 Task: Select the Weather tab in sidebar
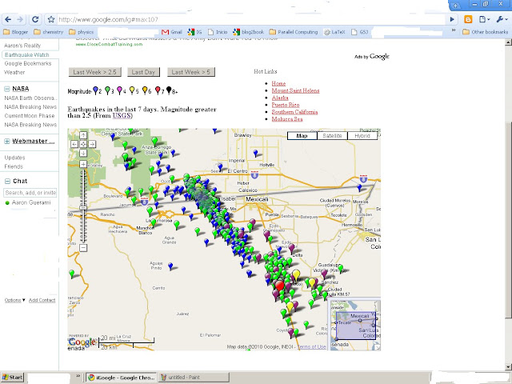pos(14,72)
